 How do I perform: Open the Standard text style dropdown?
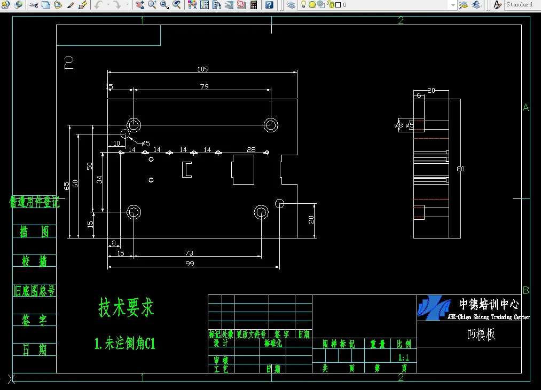point(523,4)
